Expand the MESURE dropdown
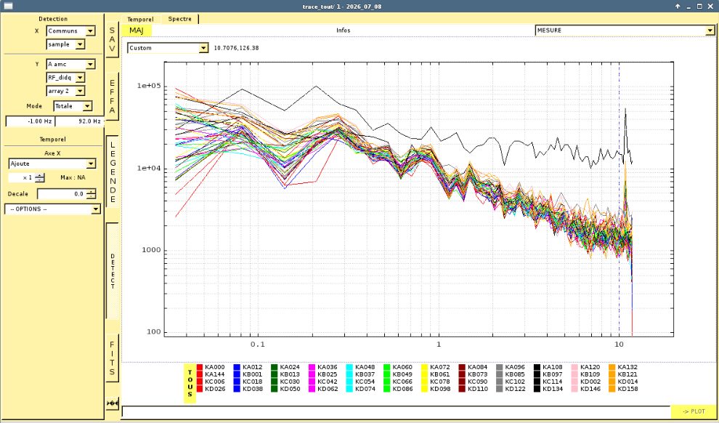The width and height of the screenshot is (719, 423). [x=625, y=31]
